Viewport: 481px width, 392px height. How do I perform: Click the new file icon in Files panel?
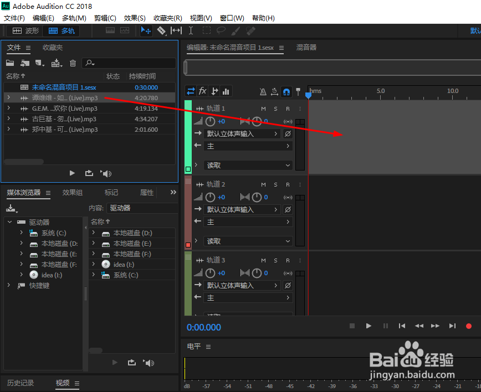coord(39,63)
